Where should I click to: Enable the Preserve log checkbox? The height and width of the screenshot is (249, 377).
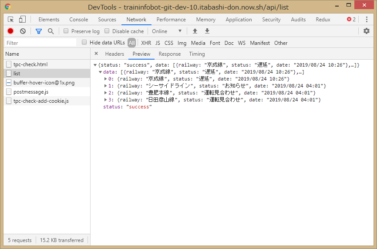(x=66, y=31)
